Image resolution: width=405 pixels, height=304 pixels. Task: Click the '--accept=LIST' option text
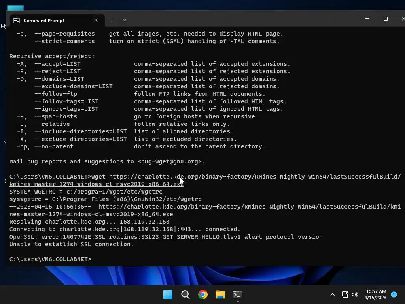coord(57,64)
